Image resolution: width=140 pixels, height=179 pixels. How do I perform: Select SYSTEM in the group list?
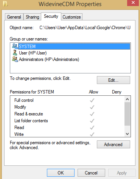pos(74,46)
